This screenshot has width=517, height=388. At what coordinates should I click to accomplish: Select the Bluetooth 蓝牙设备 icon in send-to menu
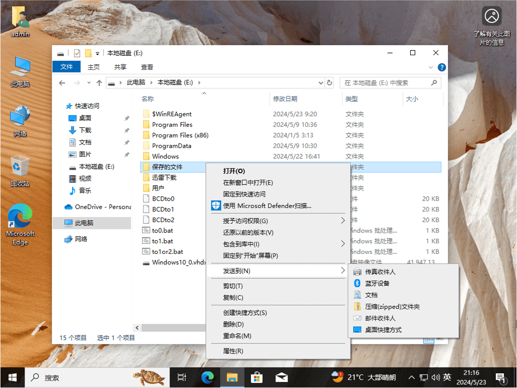click(x=357, y=283)
